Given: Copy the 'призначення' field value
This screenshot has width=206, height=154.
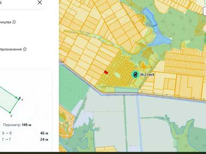Looking at the screenshot, I should (25, 49).
